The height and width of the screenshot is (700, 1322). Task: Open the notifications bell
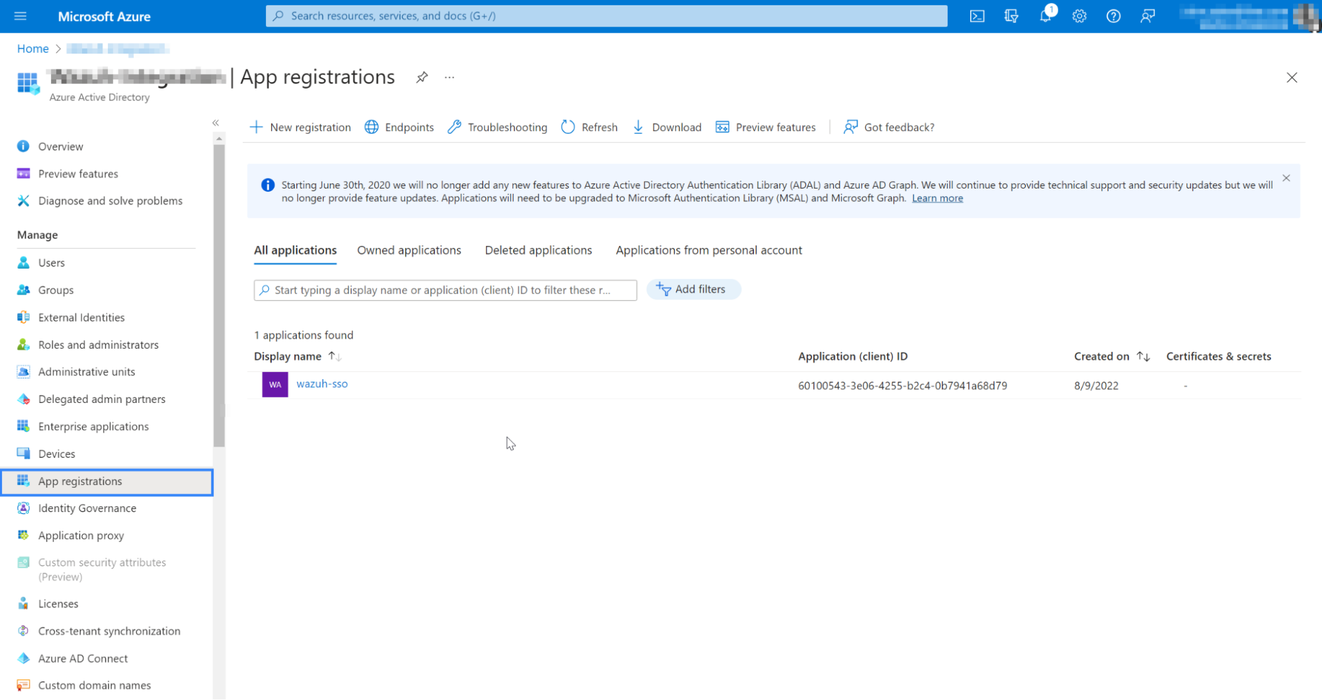[x=1046, y=16]
